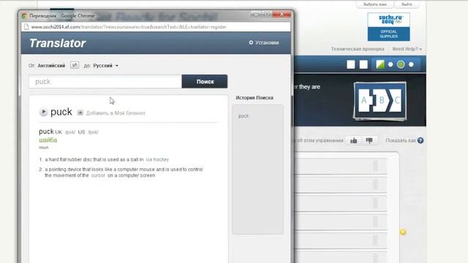Click the UK pronunciation label
This screenshot has width=468, height=263.
(58, 132)
